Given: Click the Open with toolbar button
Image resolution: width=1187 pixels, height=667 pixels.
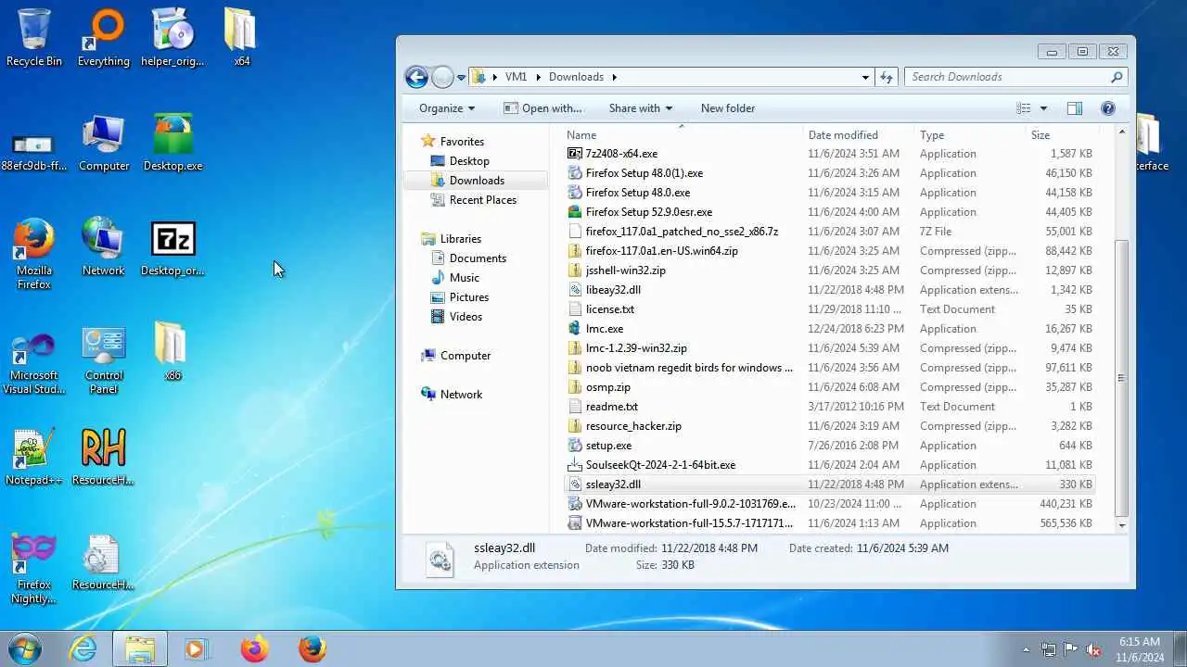Looking at the screenshot, I should pos(542,108).
